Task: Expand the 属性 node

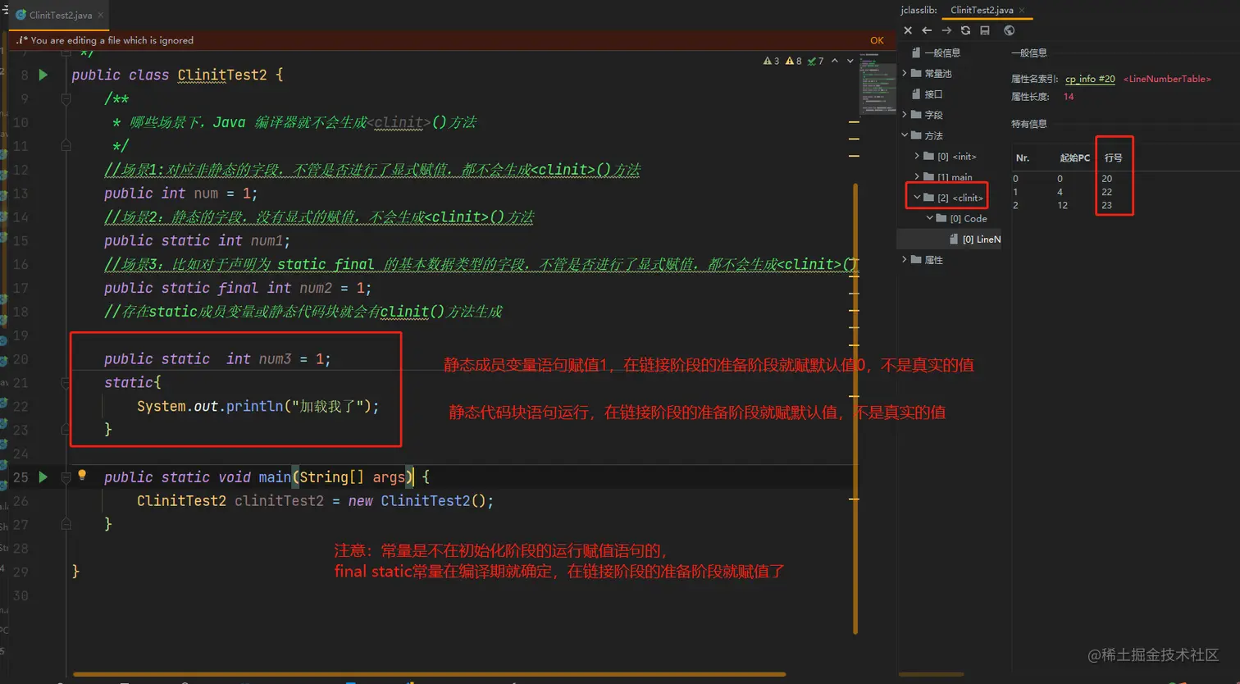Action: (x=905, y=260)
